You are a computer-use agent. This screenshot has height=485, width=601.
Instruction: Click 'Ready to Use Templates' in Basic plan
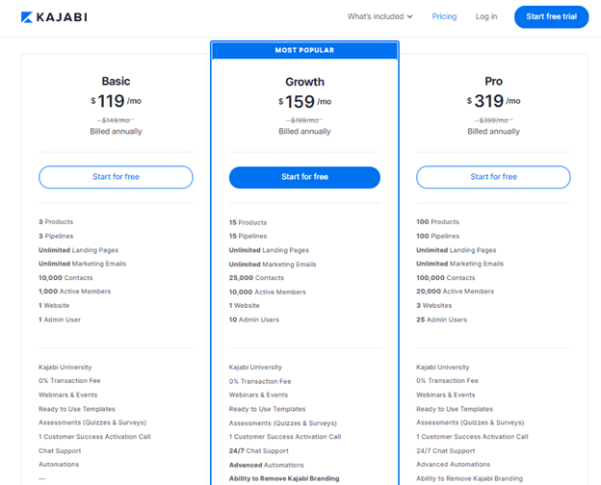77,409
